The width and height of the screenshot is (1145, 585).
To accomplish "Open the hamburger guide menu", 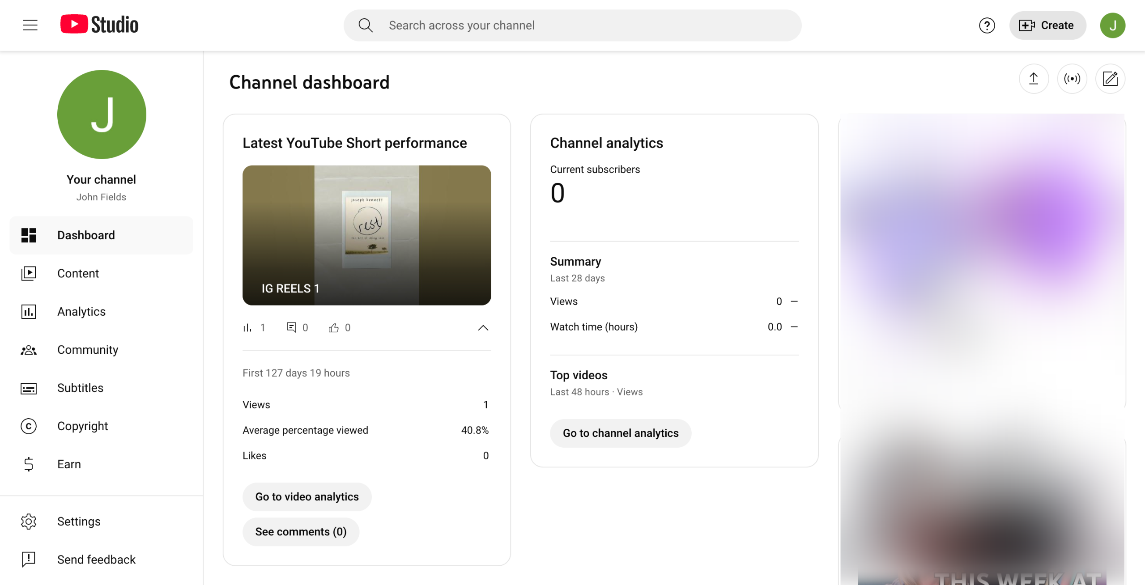I will [30, 25].
